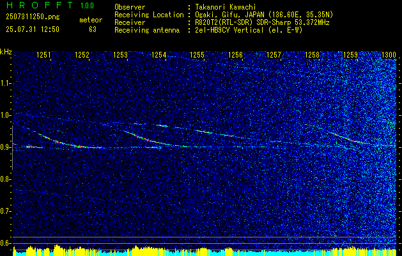Screen dimensions: 402x256
Task: Click the 1255 time marker
Action: [x=197, y=54]
